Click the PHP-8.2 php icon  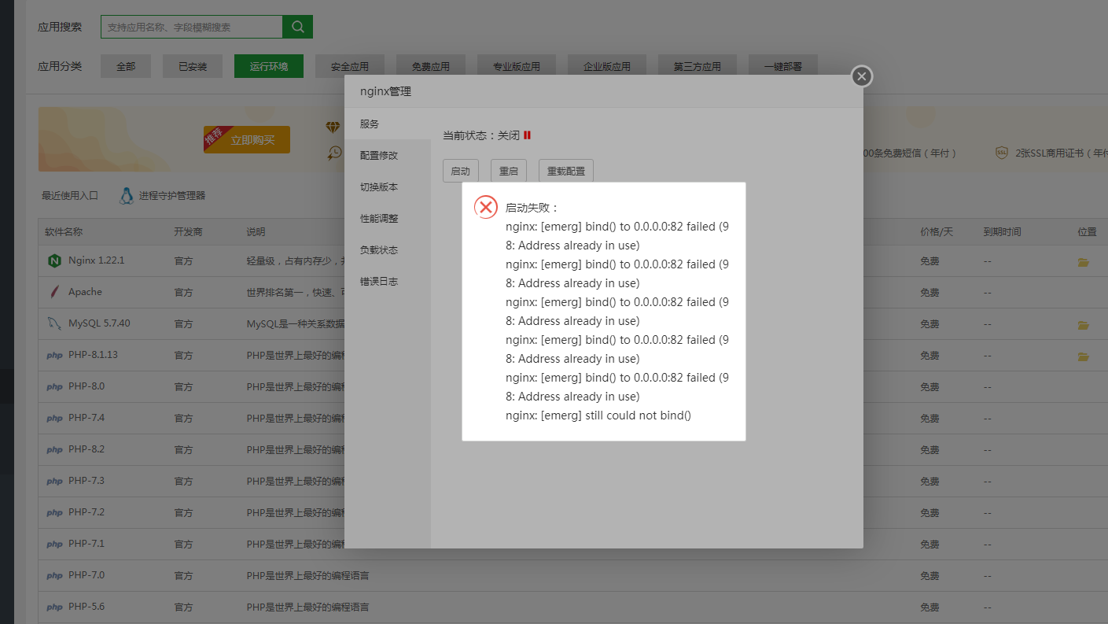pos(54,450)
